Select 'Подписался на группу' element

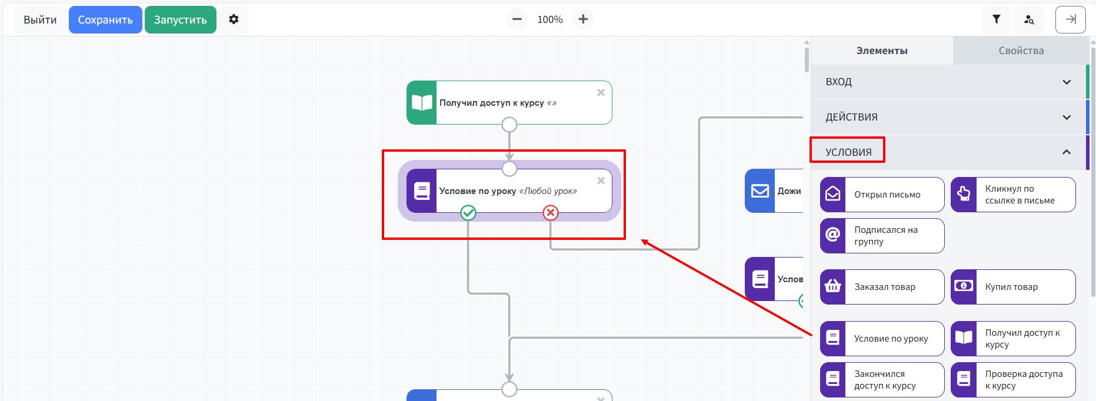point(882,236)
